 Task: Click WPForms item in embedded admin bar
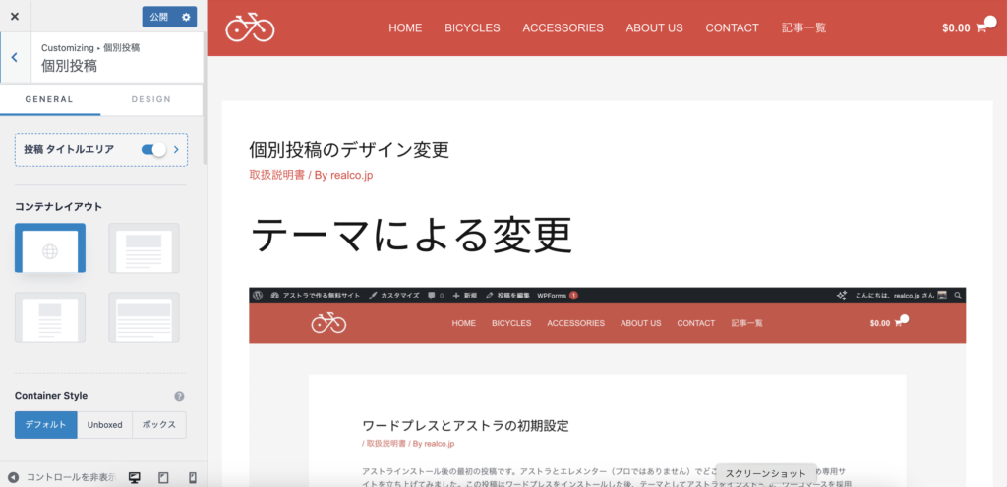point(558,296)
